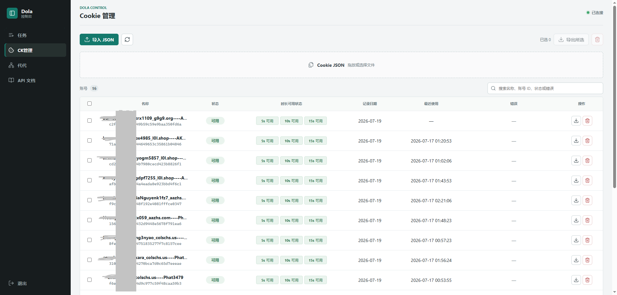Delete the kara_colschs.us account row
617x295 pixels.
(x=587, y=260)
